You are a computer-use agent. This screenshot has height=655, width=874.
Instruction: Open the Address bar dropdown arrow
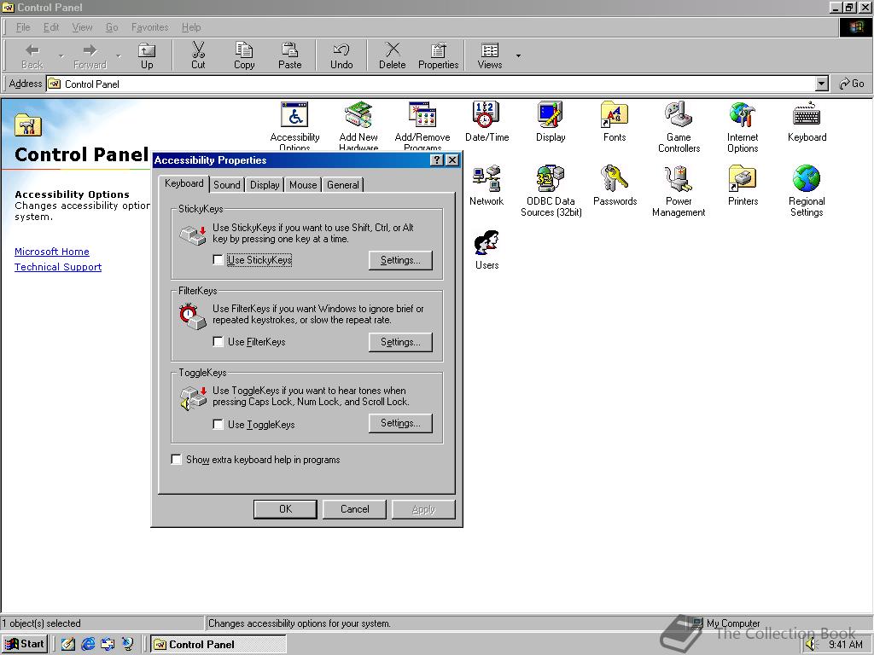click(822, 84)
